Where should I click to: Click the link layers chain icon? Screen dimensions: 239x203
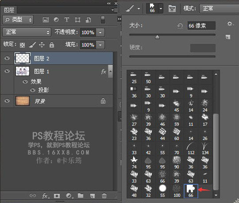pyautogui.click(x=33, y=195)
